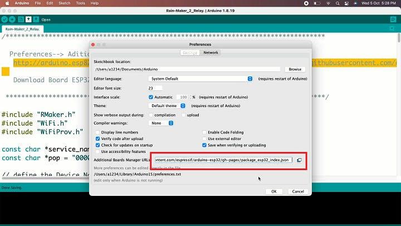Image resolution: width=401 pixels, height=226 pixels.
Task: Open the Tools menu
Action: pos(80,3)
